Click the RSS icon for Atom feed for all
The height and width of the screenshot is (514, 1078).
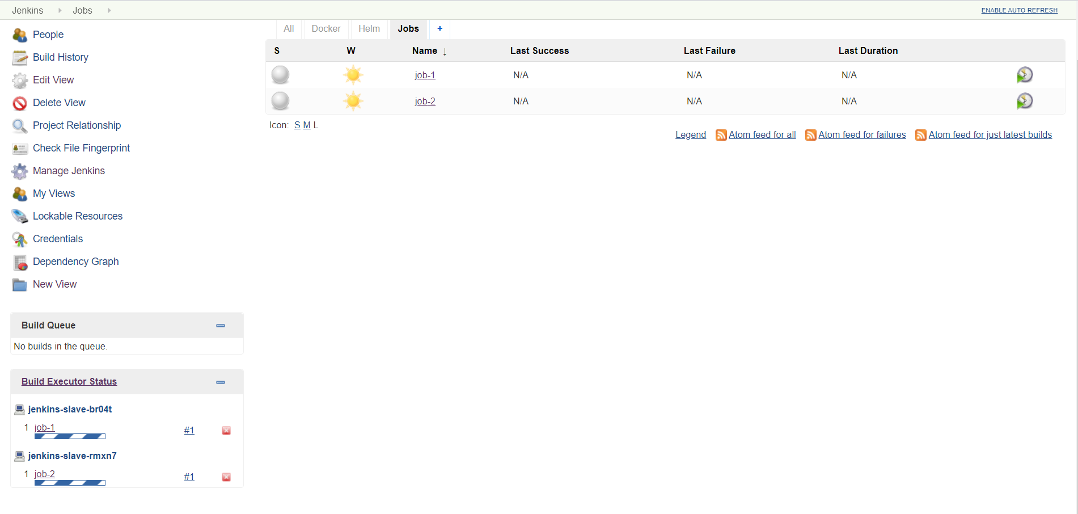[x=721, y=135]
